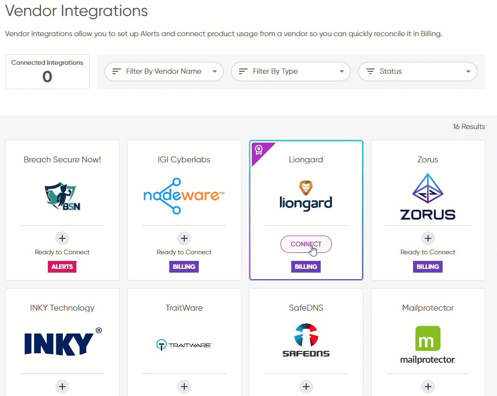Click the plus icon on Zorus card
Viewport: 497px width, 396px height.
(428, 238)
